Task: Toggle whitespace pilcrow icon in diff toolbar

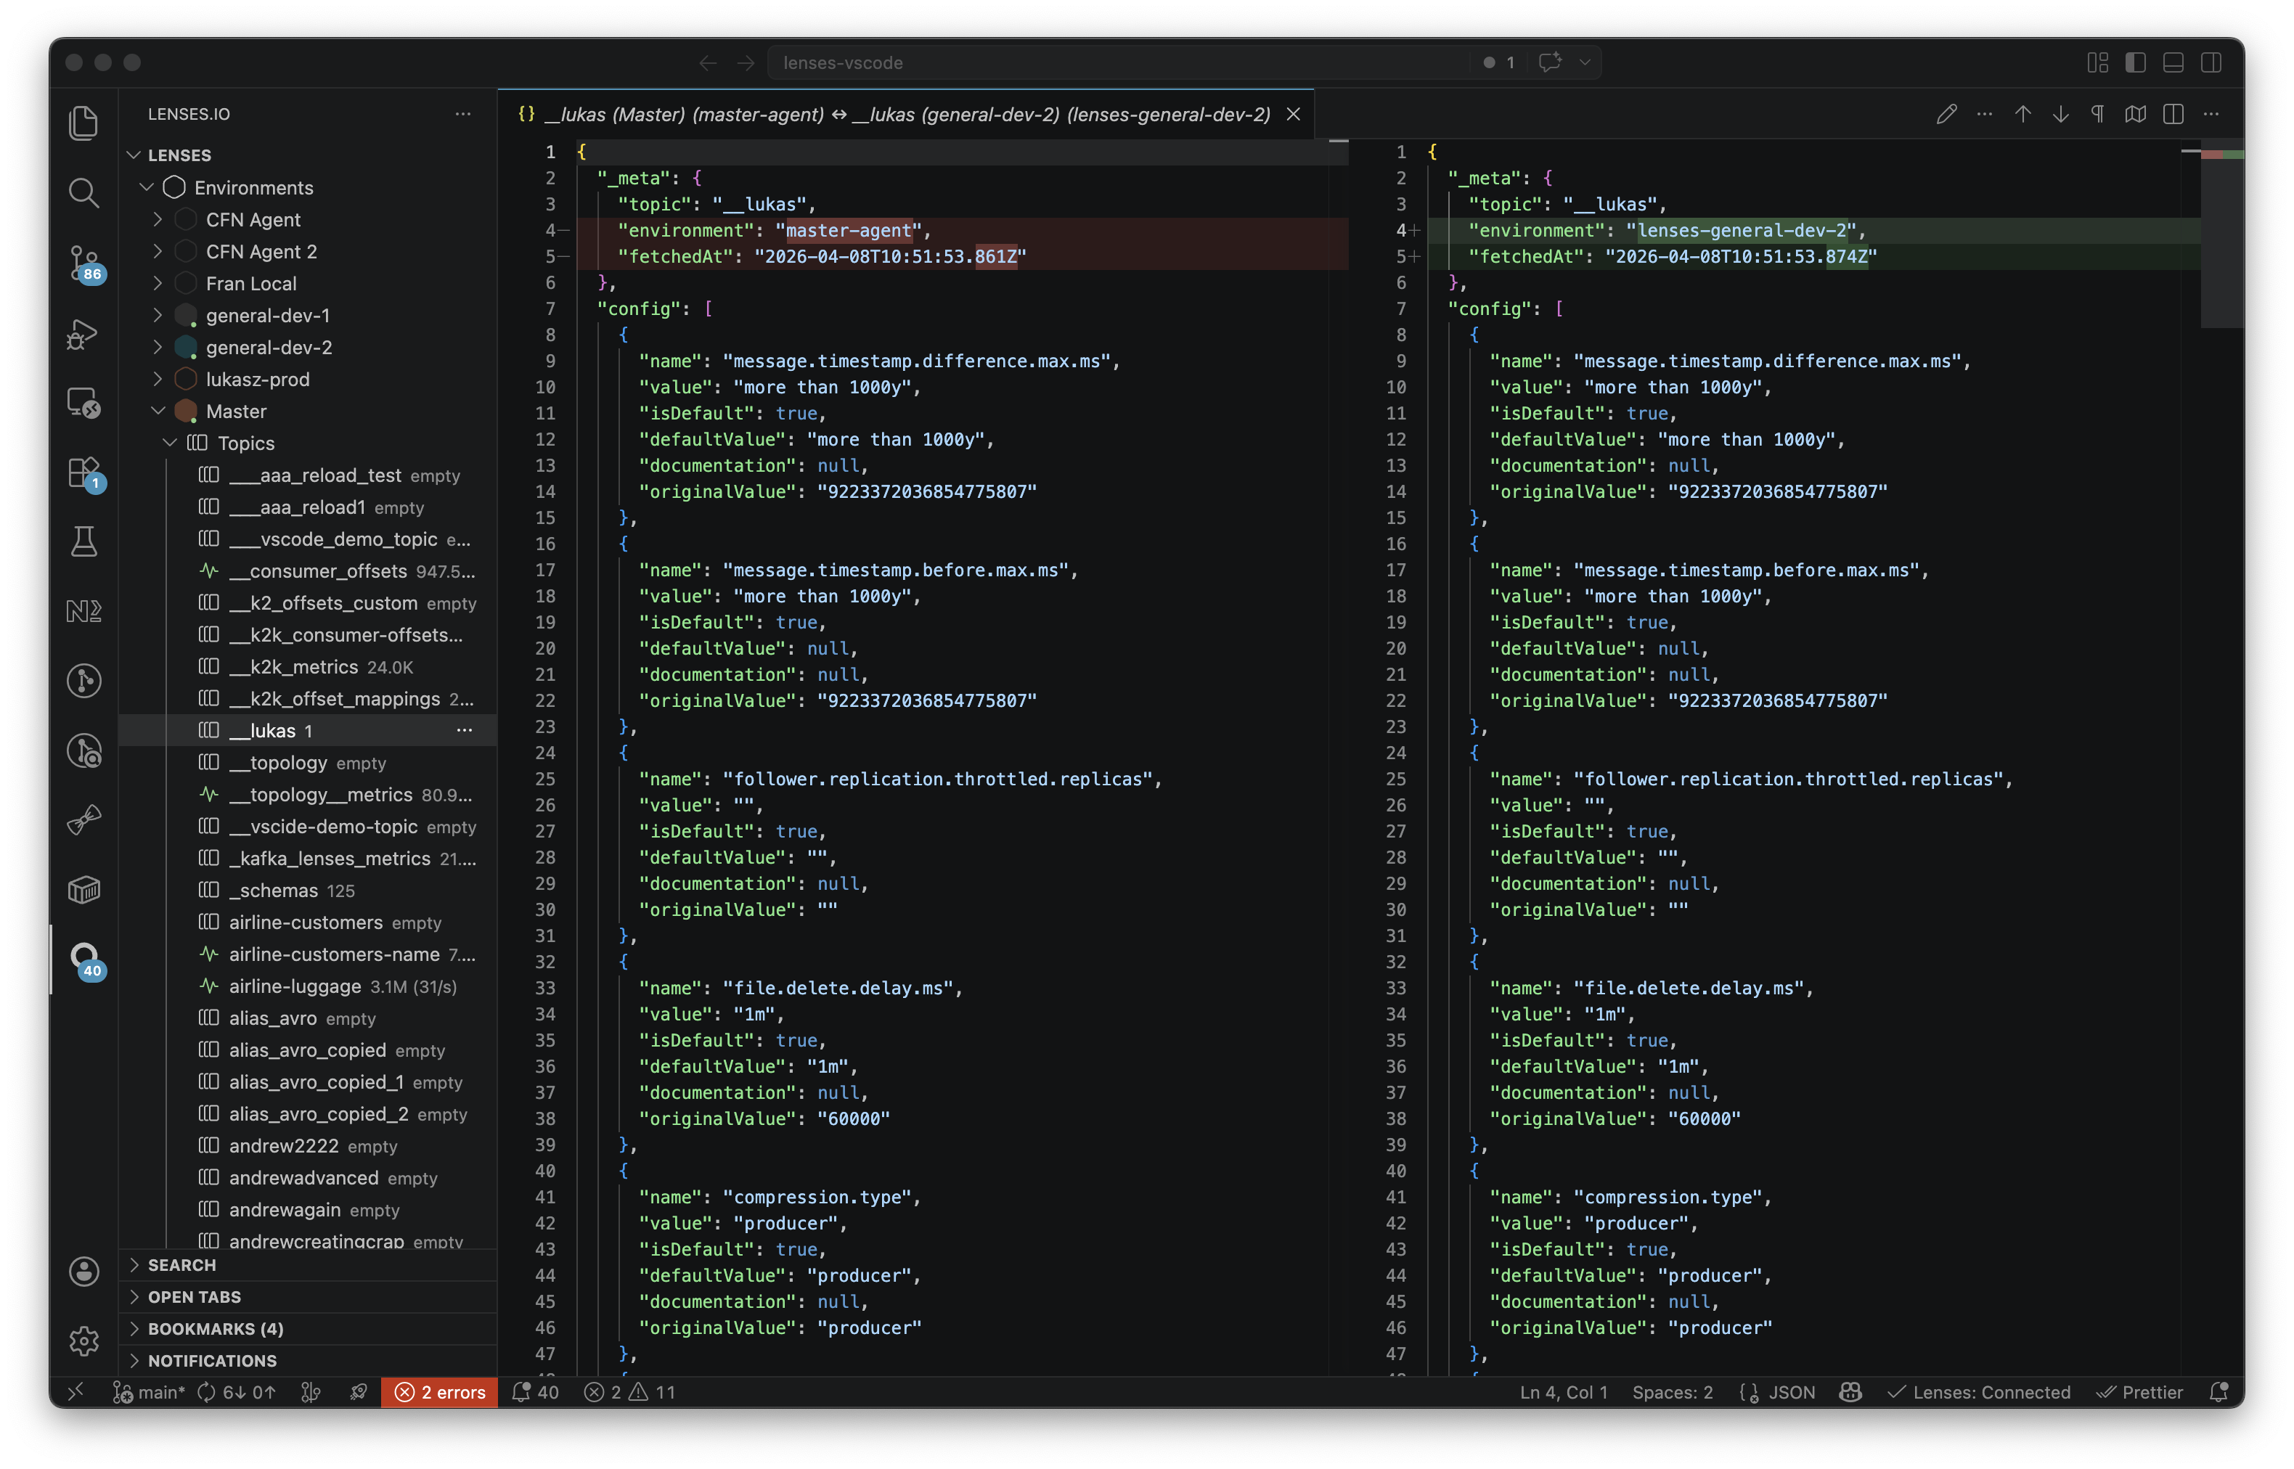Action: coord(2097,115)
